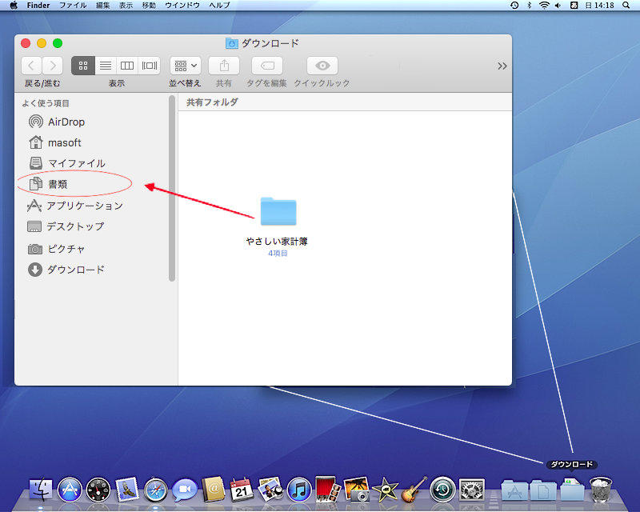This screenshot has height=512, width=640.
Task: Open Calendar icon showing 21
Action: point(242,489)
